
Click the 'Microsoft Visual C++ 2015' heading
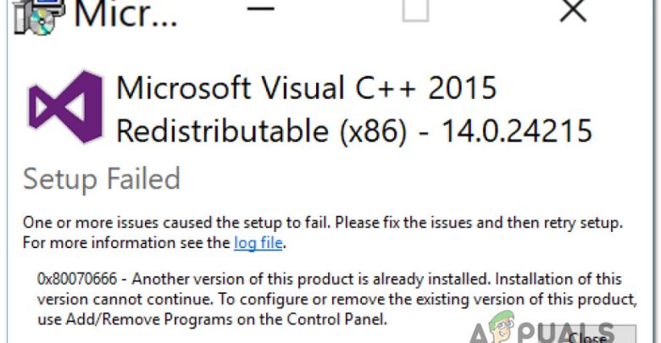pos(306,87)
